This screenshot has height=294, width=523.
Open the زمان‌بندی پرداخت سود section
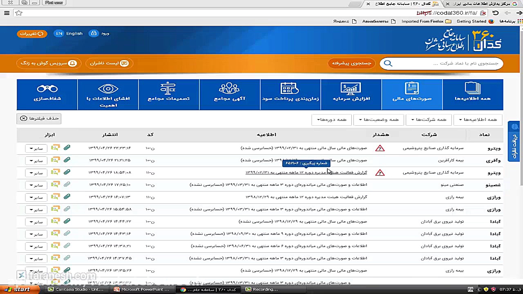[x=290, y=94]
